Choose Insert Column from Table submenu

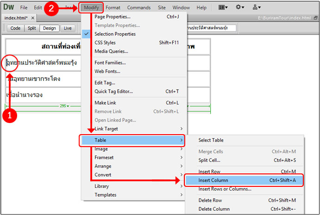click(x=243, y=180)
